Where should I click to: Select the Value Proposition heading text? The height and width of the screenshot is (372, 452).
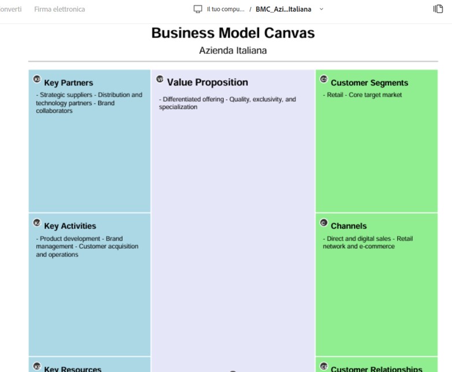[x=208, y=82]
